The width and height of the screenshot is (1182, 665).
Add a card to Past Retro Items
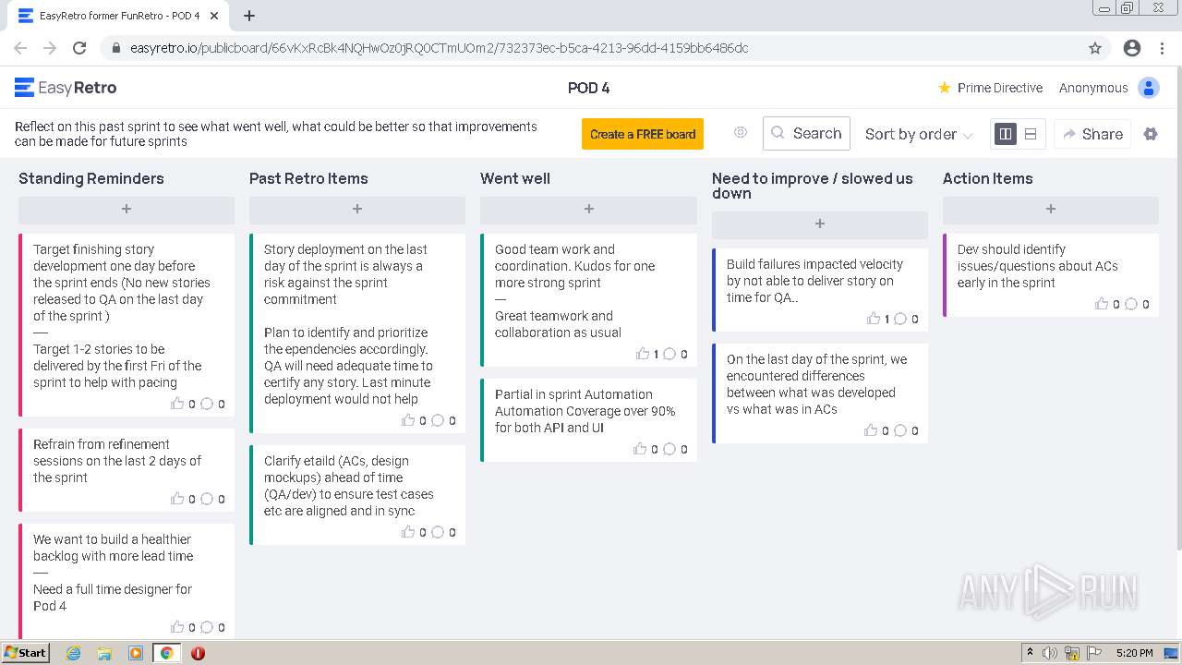click(357, 210)
